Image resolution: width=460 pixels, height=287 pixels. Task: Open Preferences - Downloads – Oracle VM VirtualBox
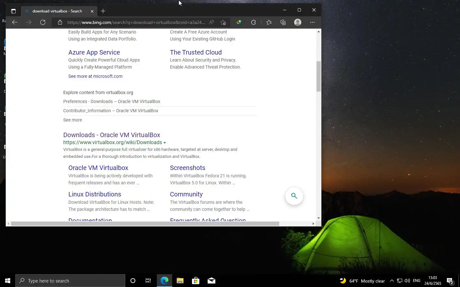pos(112,101)
